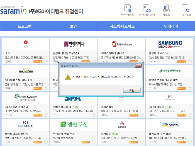Click the 중앙정보처리학원 logo

pos(170,71)
